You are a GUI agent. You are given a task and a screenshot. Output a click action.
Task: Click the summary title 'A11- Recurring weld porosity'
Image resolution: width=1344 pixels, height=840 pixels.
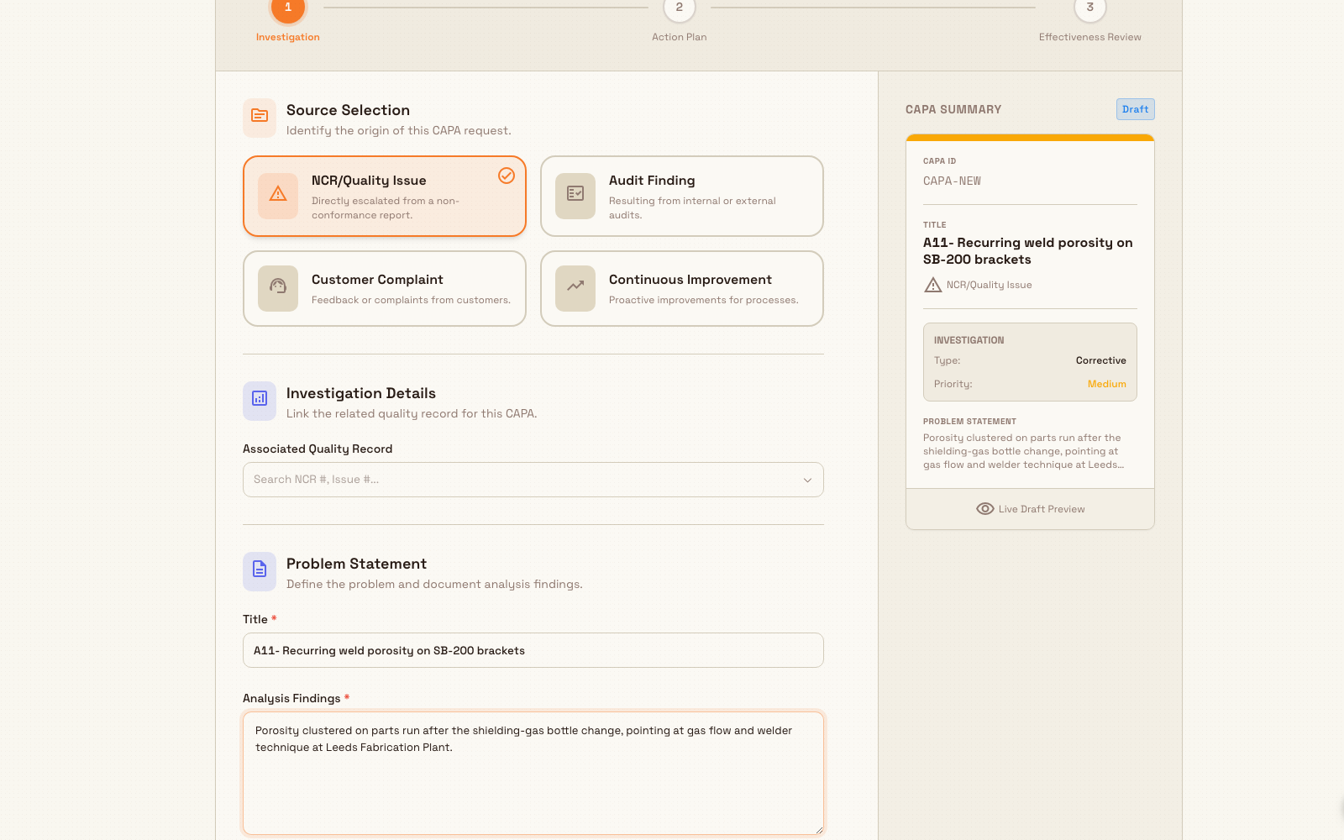(x=1028, y=251)
